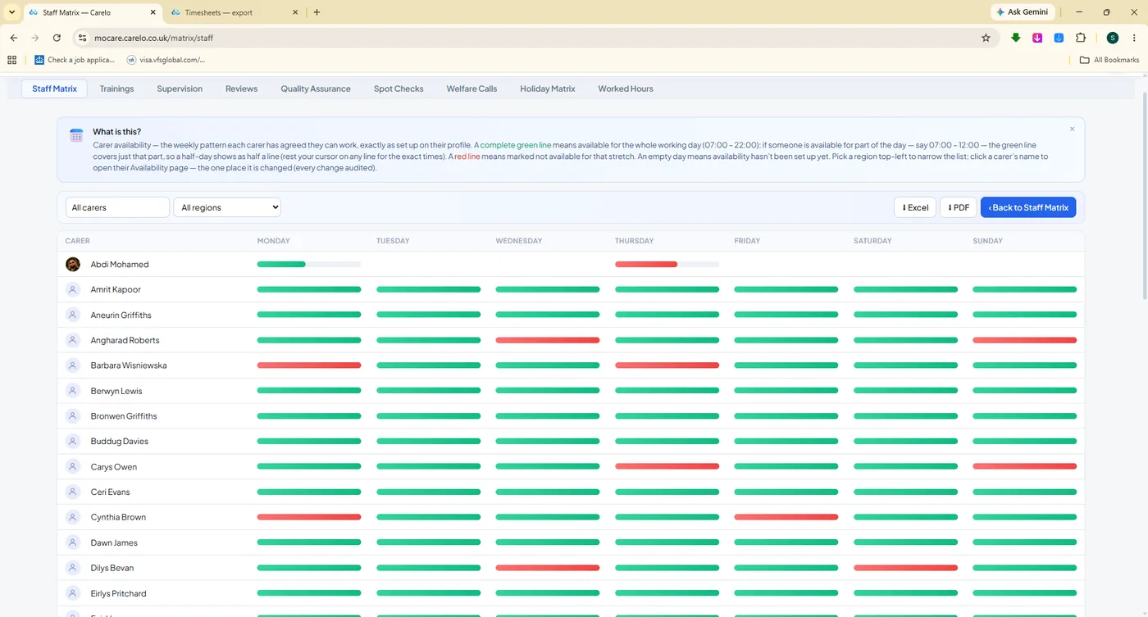The height and width of the screenshot is (617, 1148).
Task: Click Aneurin Griffiths' avatar icon
Action: pyautogui.click(x=73, y=315)
